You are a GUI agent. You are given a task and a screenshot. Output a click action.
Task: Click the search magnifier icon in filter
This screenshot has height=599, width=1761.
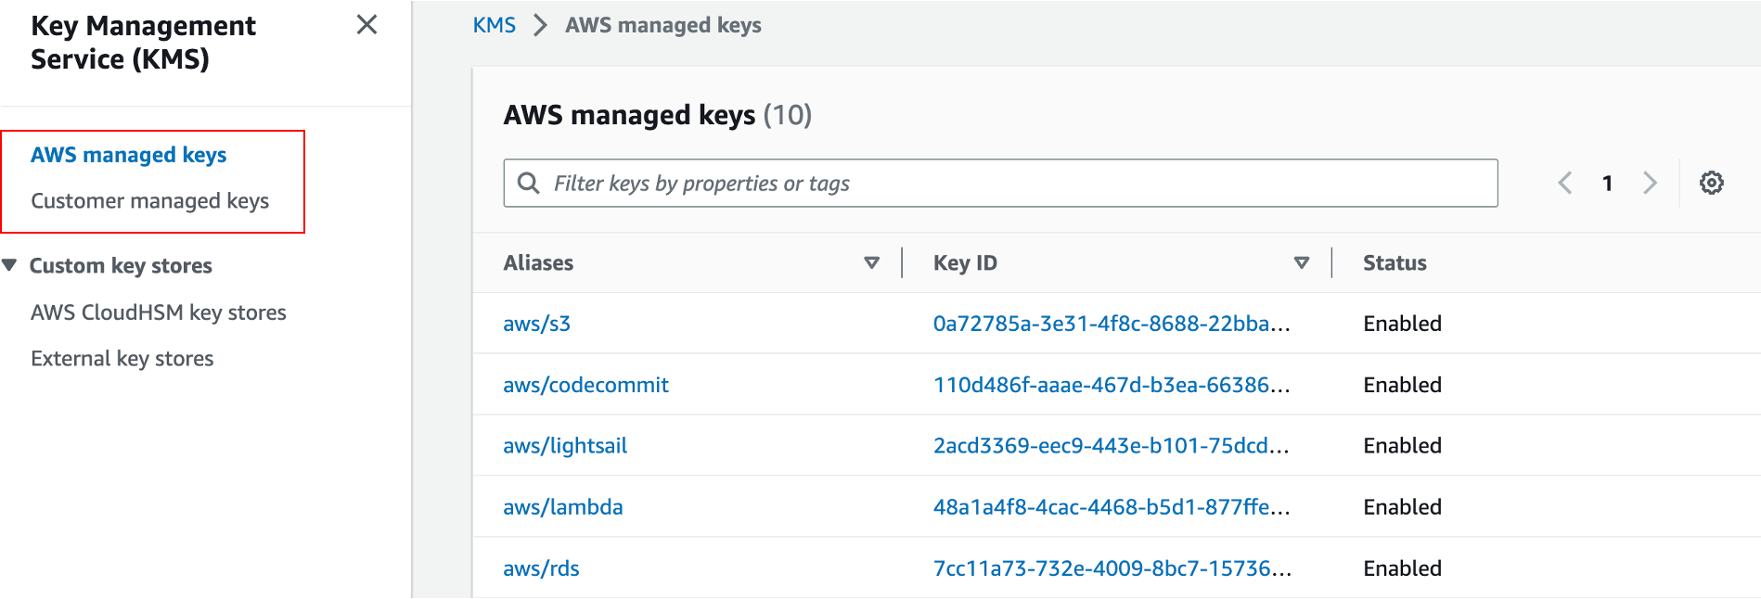(x=528, y=183)
